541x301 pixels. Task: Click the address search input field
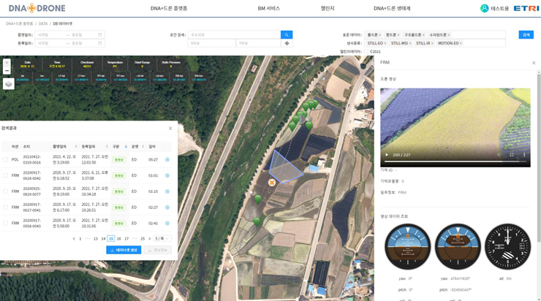pos(234,35)
